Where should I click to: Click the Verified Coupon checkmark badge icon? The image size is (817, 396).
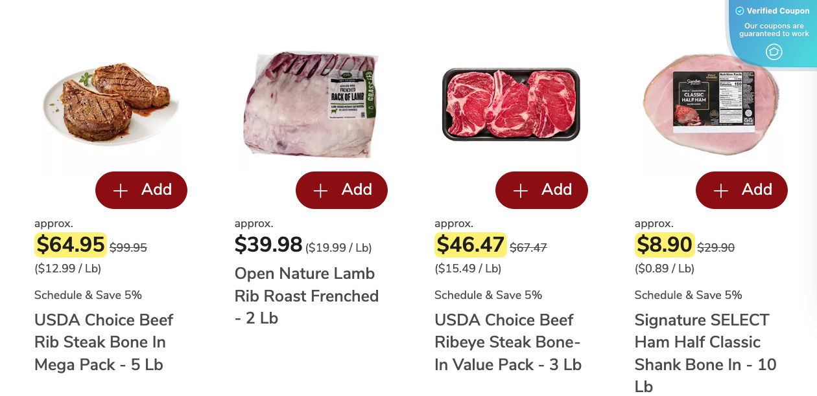coord(739,10)
